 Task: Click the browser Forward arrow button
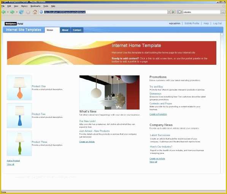coord(12,12)
